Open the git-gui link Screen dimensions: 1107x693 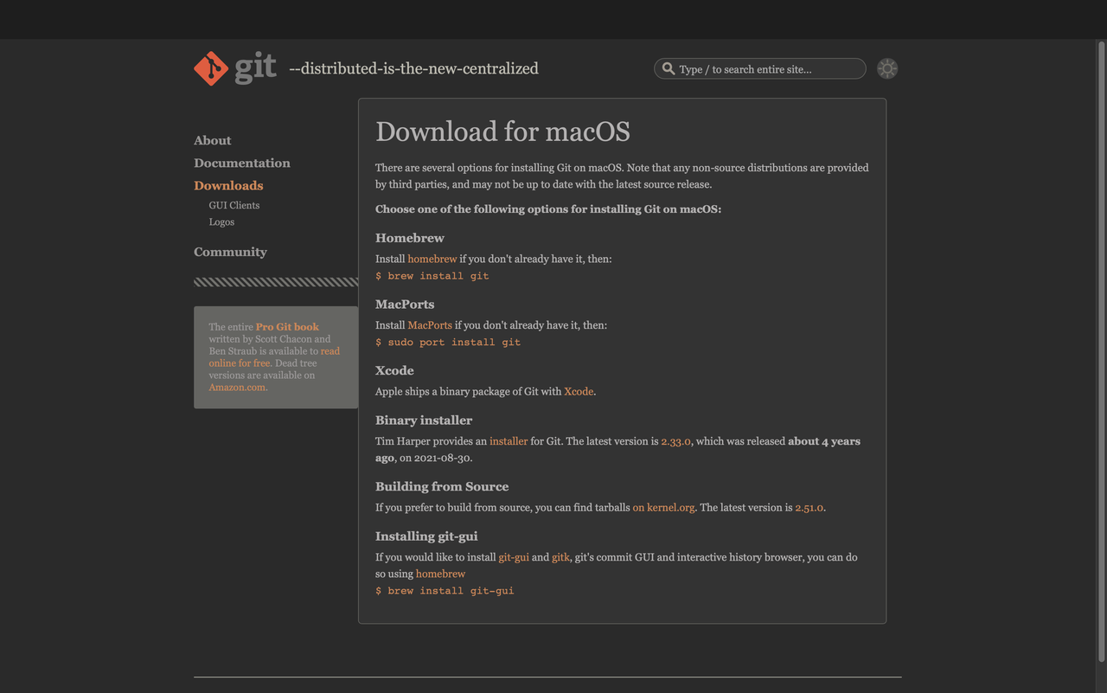[x=514, y=557]
